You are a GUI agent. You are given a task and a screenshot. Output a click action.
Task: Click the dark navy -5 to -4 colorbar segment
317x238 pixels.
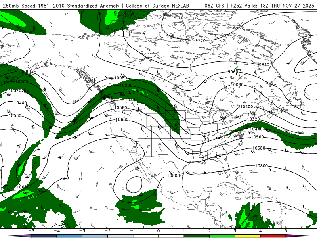click(44, 236)
